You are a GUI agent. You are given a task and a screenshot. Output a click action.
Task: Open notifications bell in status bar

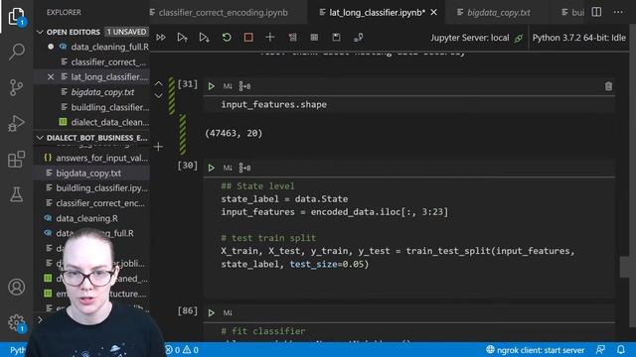coord(620,350)
